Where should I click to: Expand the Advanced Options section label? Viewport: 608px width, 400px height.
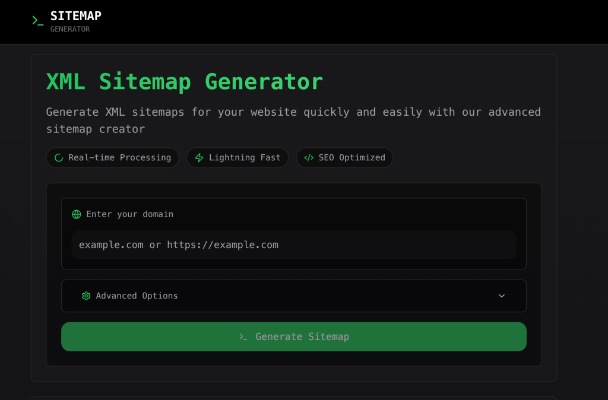click(137, 296)
